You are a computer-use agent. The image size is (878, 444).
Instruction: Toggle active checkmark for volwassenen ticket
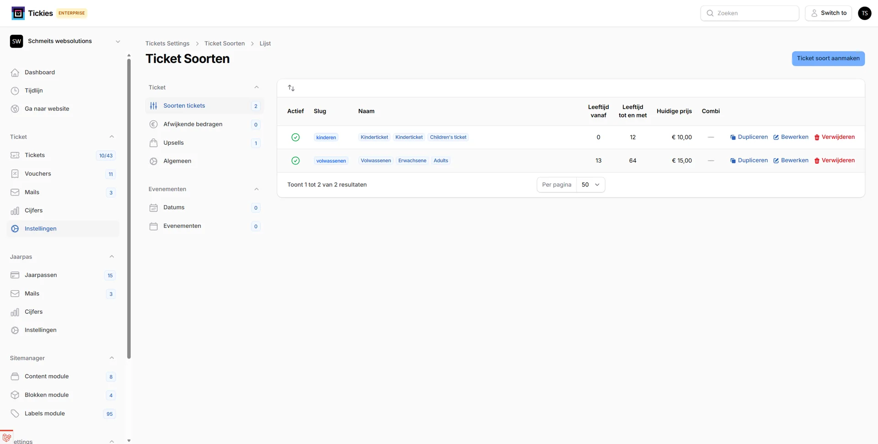(295, 161)
